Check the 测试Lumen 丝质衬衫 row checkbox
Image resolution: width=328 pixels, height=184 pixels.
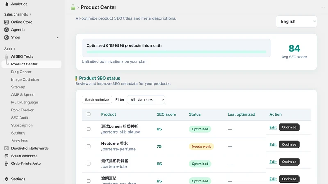[89, 129]
